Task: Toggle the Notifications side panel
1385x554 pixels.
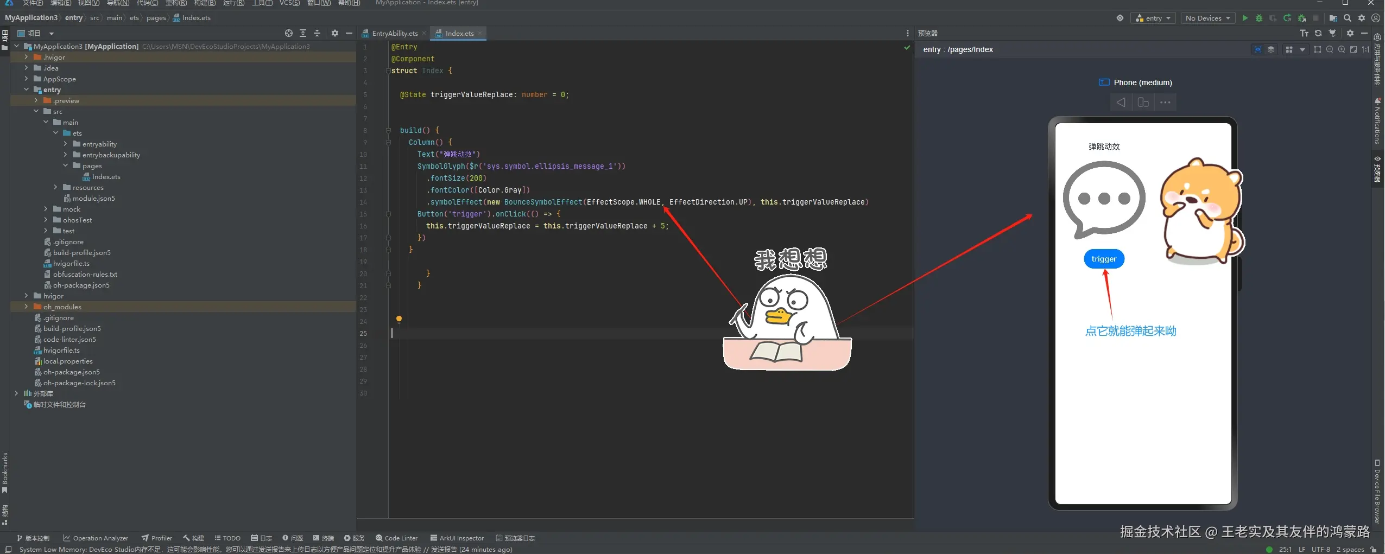Action: coord(1377,121)
